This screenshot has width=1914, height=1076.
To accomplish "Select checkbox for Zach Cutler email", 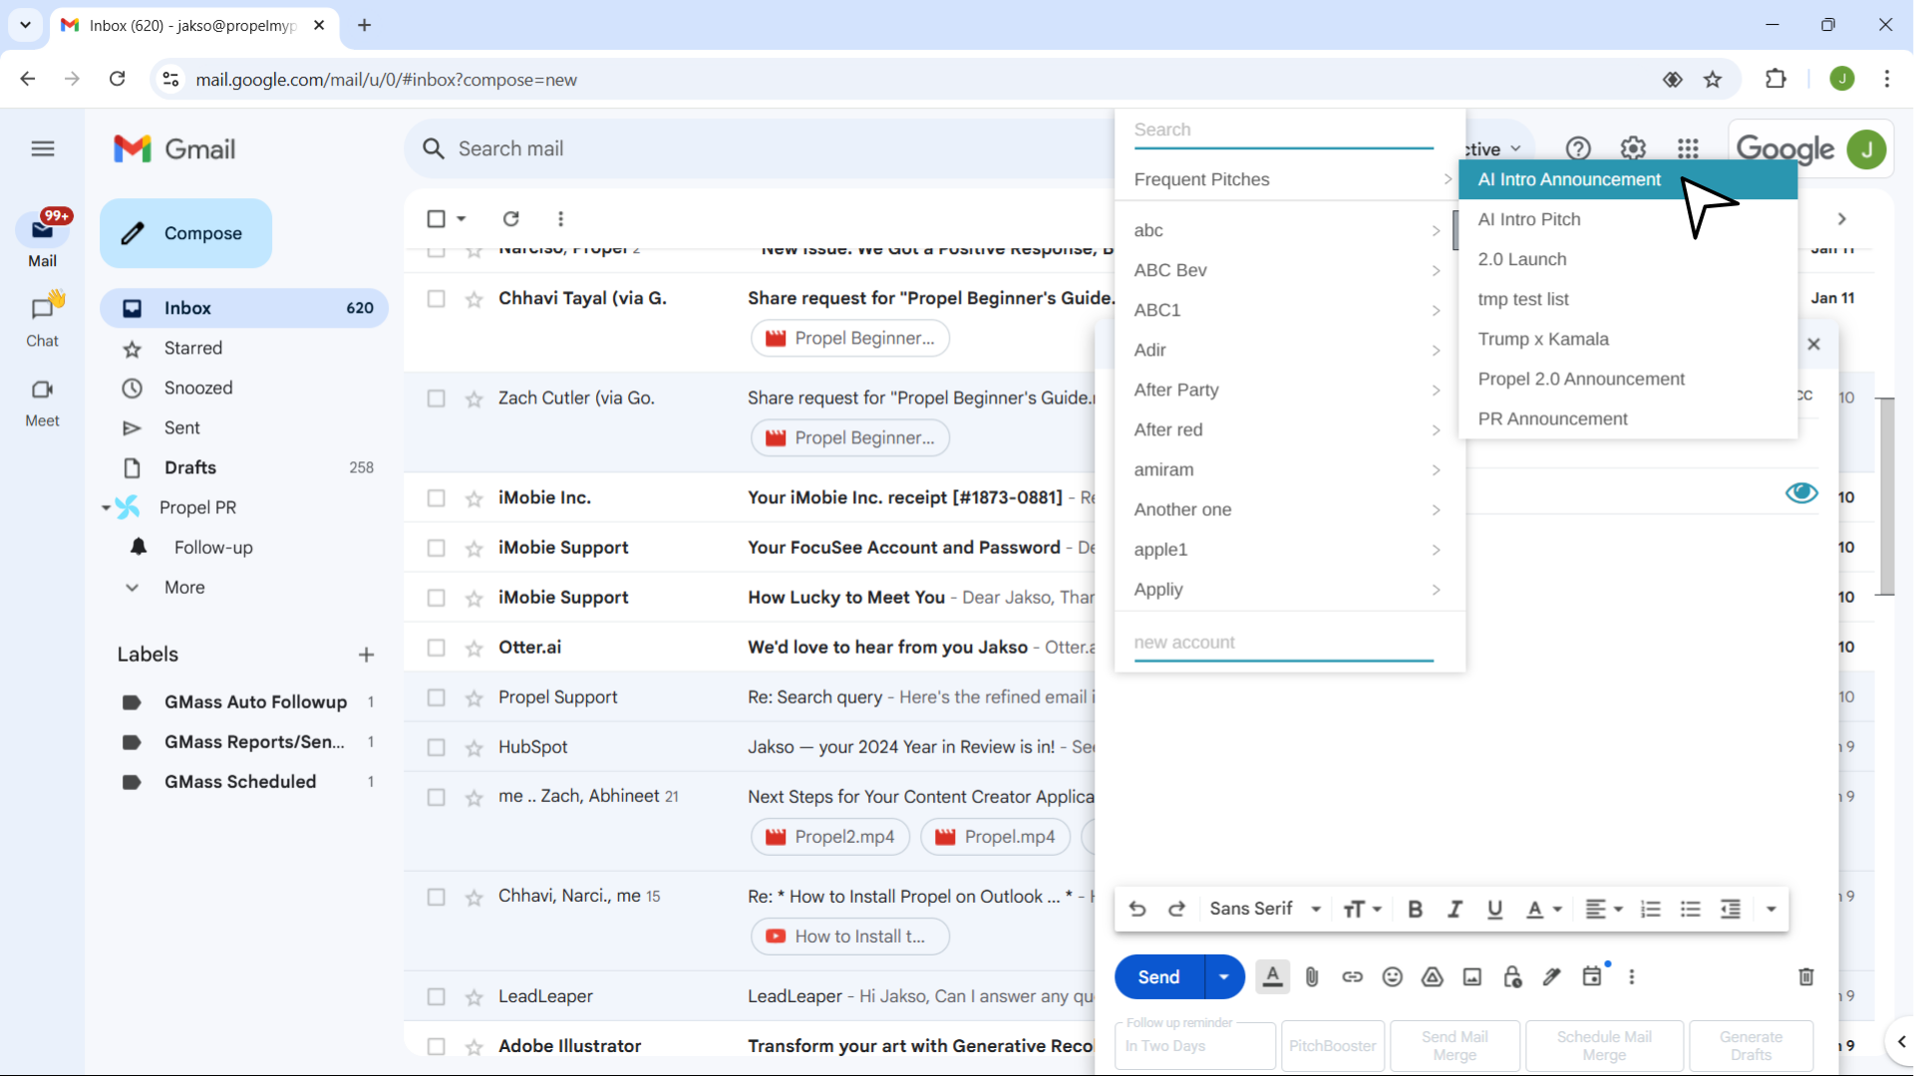I will coord(436,398).
